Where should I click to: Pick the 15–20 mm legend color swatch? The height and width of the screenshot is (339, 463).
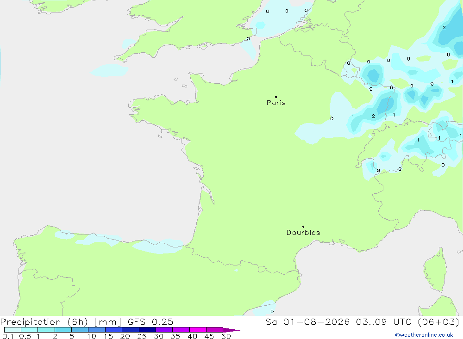[x=114, y=330]
